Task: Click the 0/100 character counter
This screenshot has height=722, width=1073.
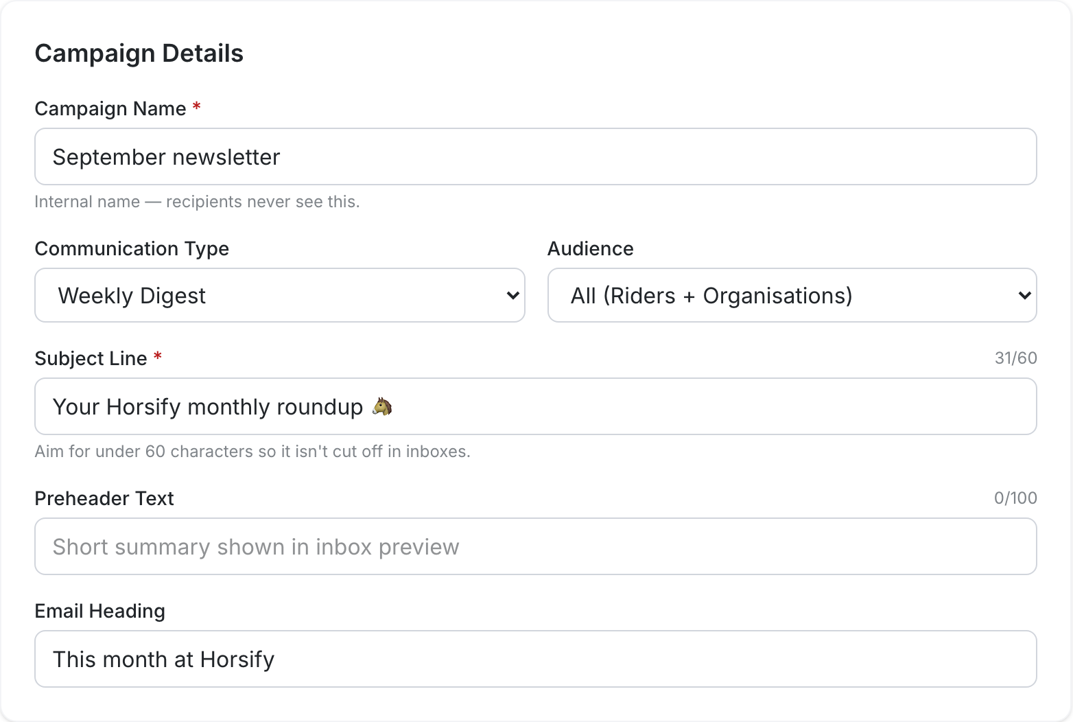Action: 1015,498
